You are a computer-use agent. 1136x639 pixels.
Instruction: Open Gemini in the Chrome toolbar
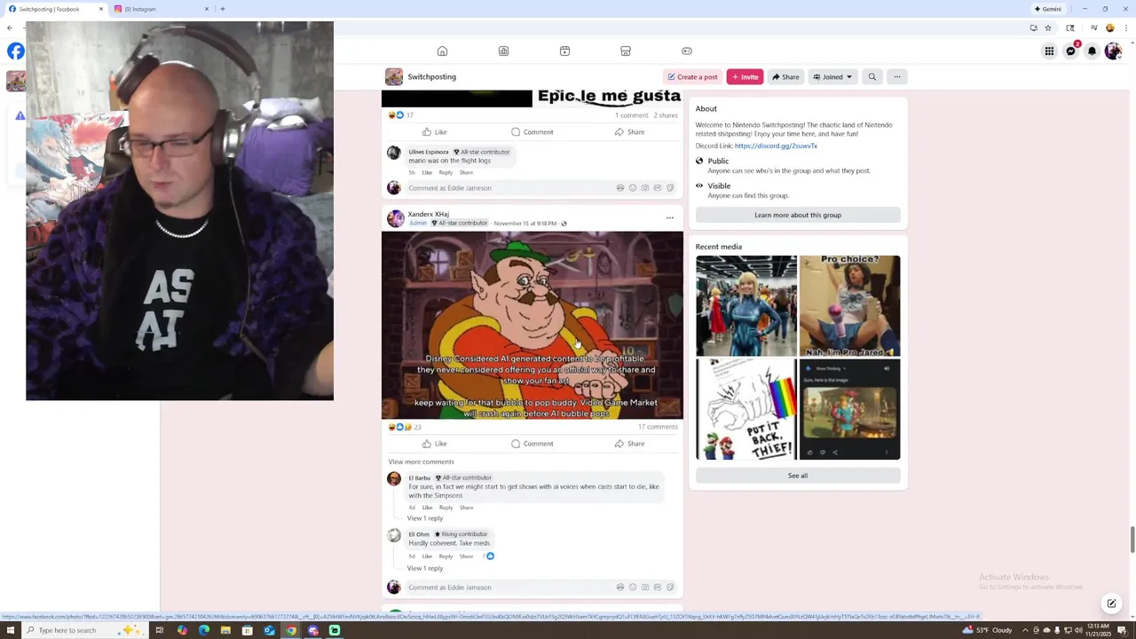point(1047,9)
